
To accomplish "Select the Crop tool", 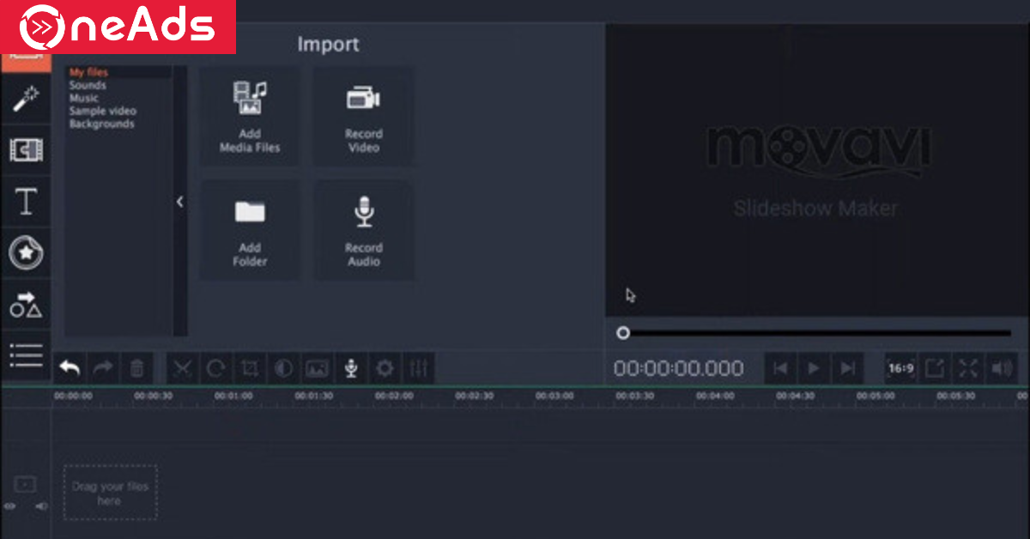I will point(250,369).
